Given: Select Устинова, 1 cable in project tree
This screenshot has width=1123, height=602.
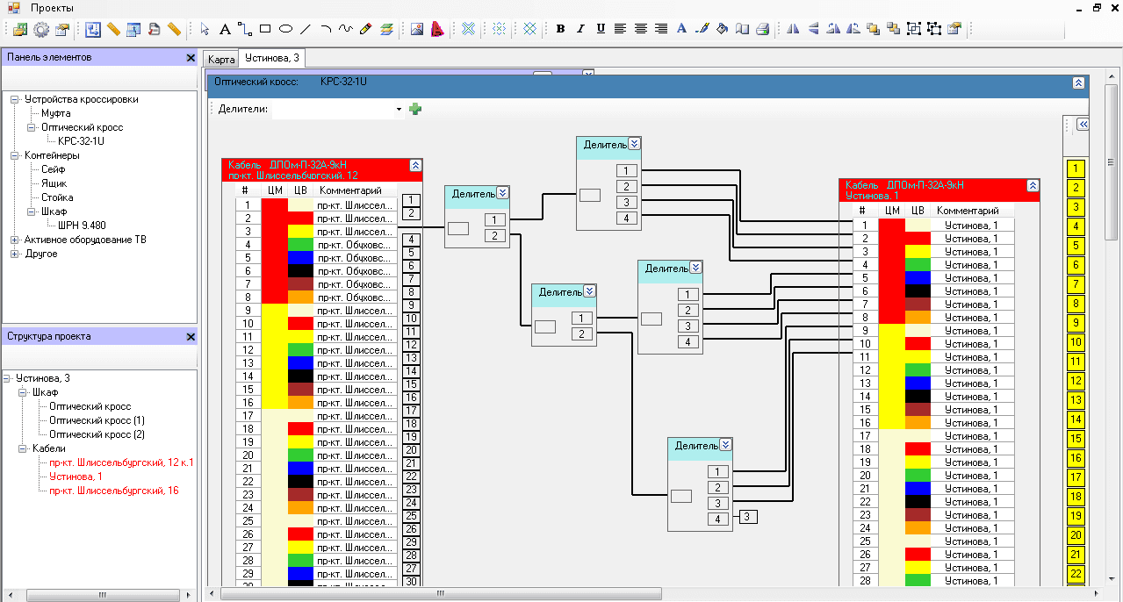Looking at the screenshot, I should 75,477.
